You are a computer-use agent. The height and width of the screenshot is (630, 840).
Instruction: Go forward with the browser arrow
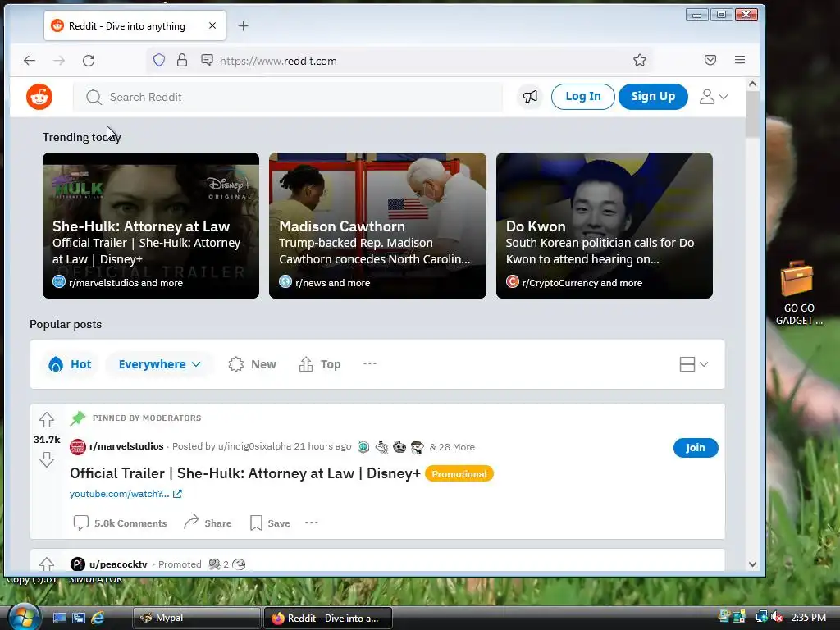[x=59, y=61]
